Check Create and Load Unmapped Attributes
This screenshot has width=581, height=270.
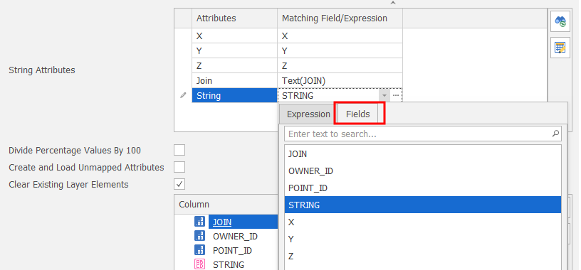pyautogui.click(x=179, y=167)
